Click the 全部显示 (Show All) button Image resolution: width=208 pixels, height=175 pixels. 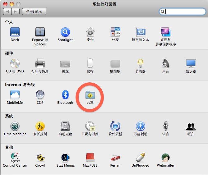(35, 12)
